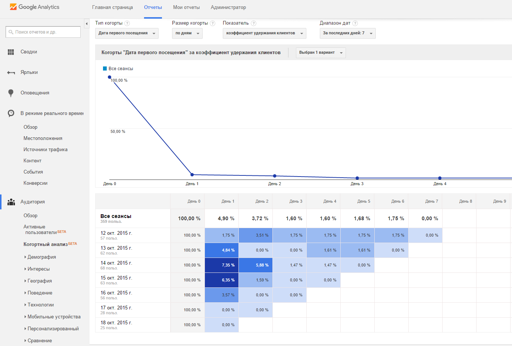Viewport: 512px width, 346px height.
Task: Open the Сводки dashboards grid icon
Action: pos(11,52)
